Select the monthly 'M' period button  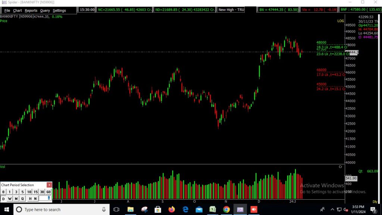click(x=16, y=199)
